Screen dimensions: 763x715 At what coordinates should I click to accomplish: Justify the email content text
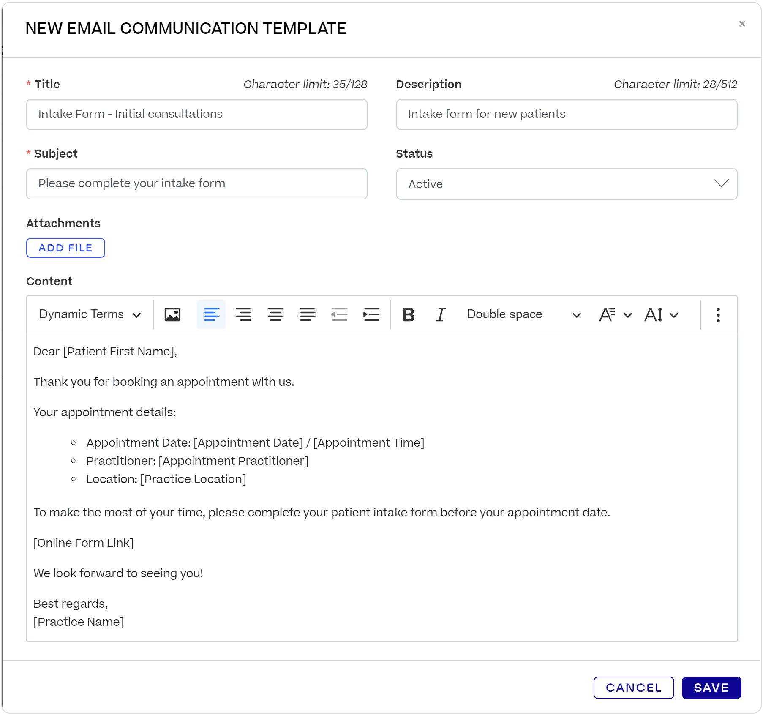308,314
